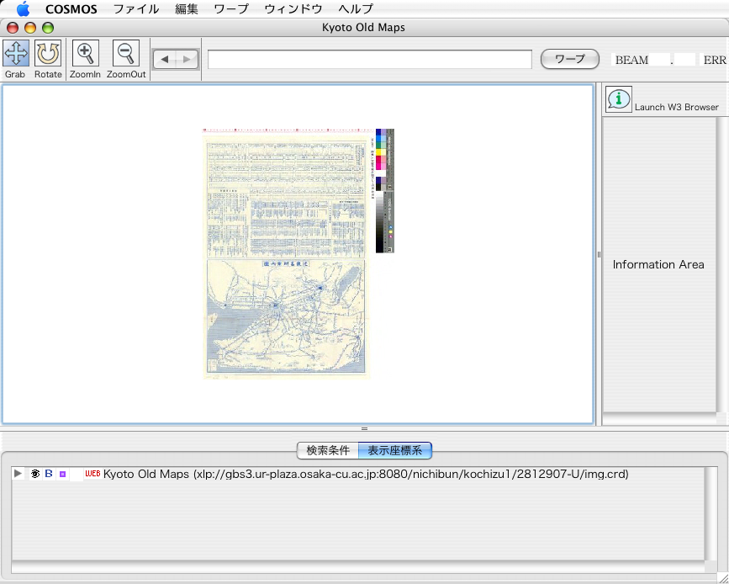This screenshot has width=729, height=584.
Task: Activate the Rotate tool
Action: 48,54
